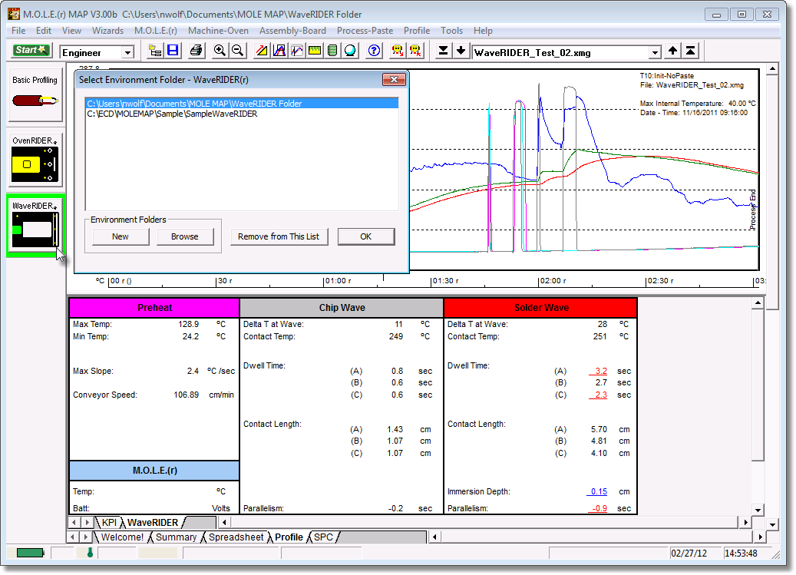Open the Process-Paste menu
Viewport: 796px width, 575px height.
[x=365, y=31]
